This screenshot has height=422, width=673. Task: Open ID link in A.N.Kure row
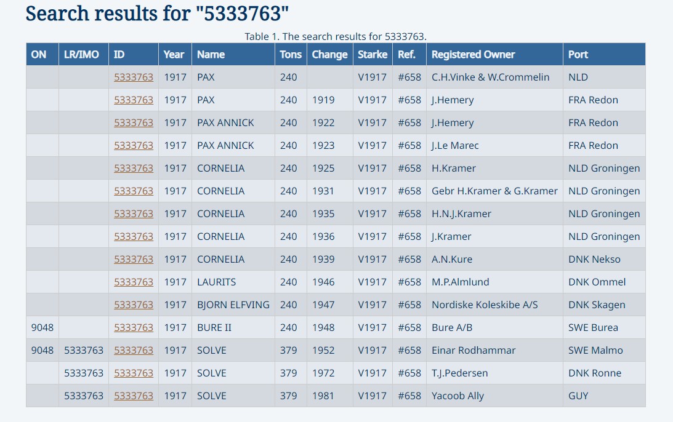[x=134, y=259]
